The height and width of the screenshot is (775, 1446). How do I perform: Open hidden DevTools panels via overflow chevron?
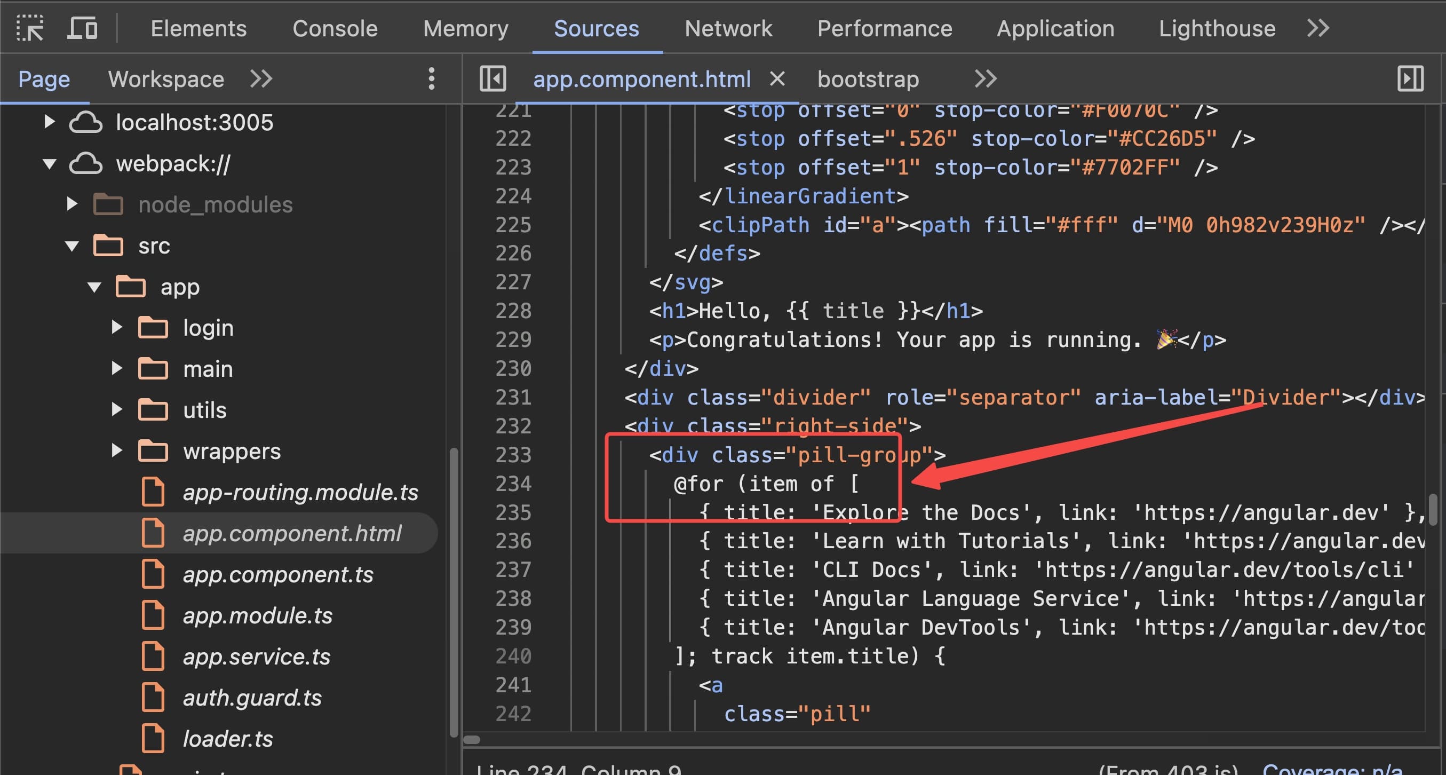1318,28
